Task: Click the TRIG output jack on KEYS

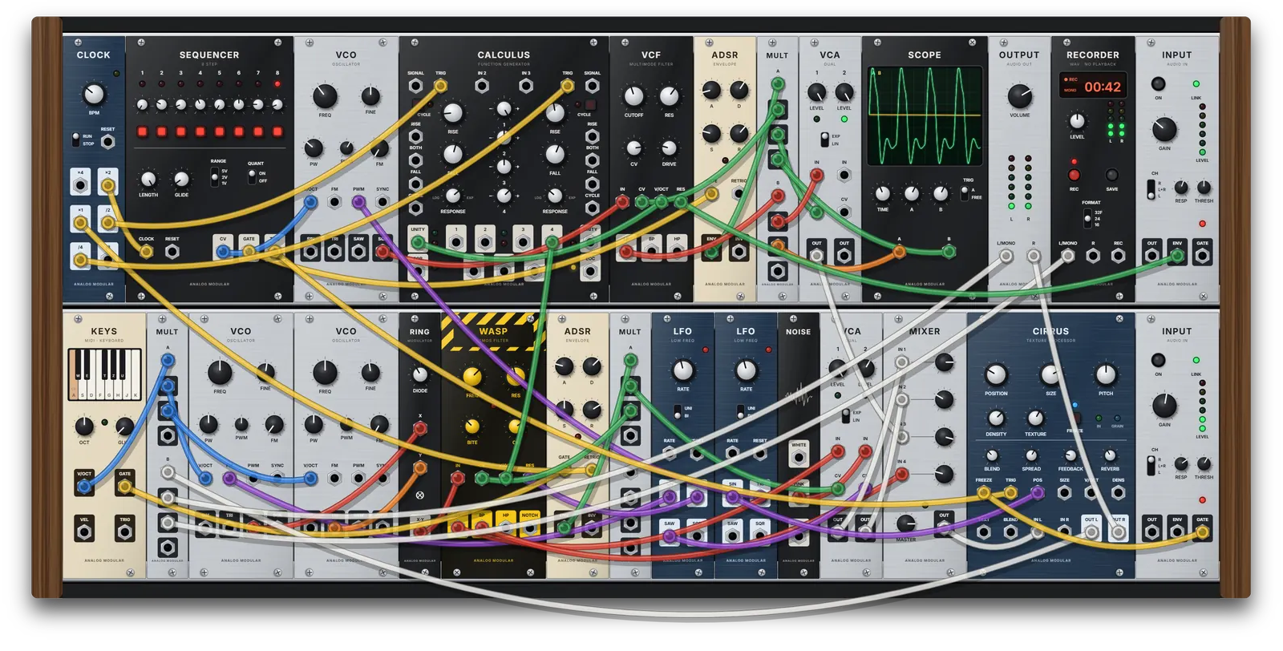Action: (x=125, y=532)
